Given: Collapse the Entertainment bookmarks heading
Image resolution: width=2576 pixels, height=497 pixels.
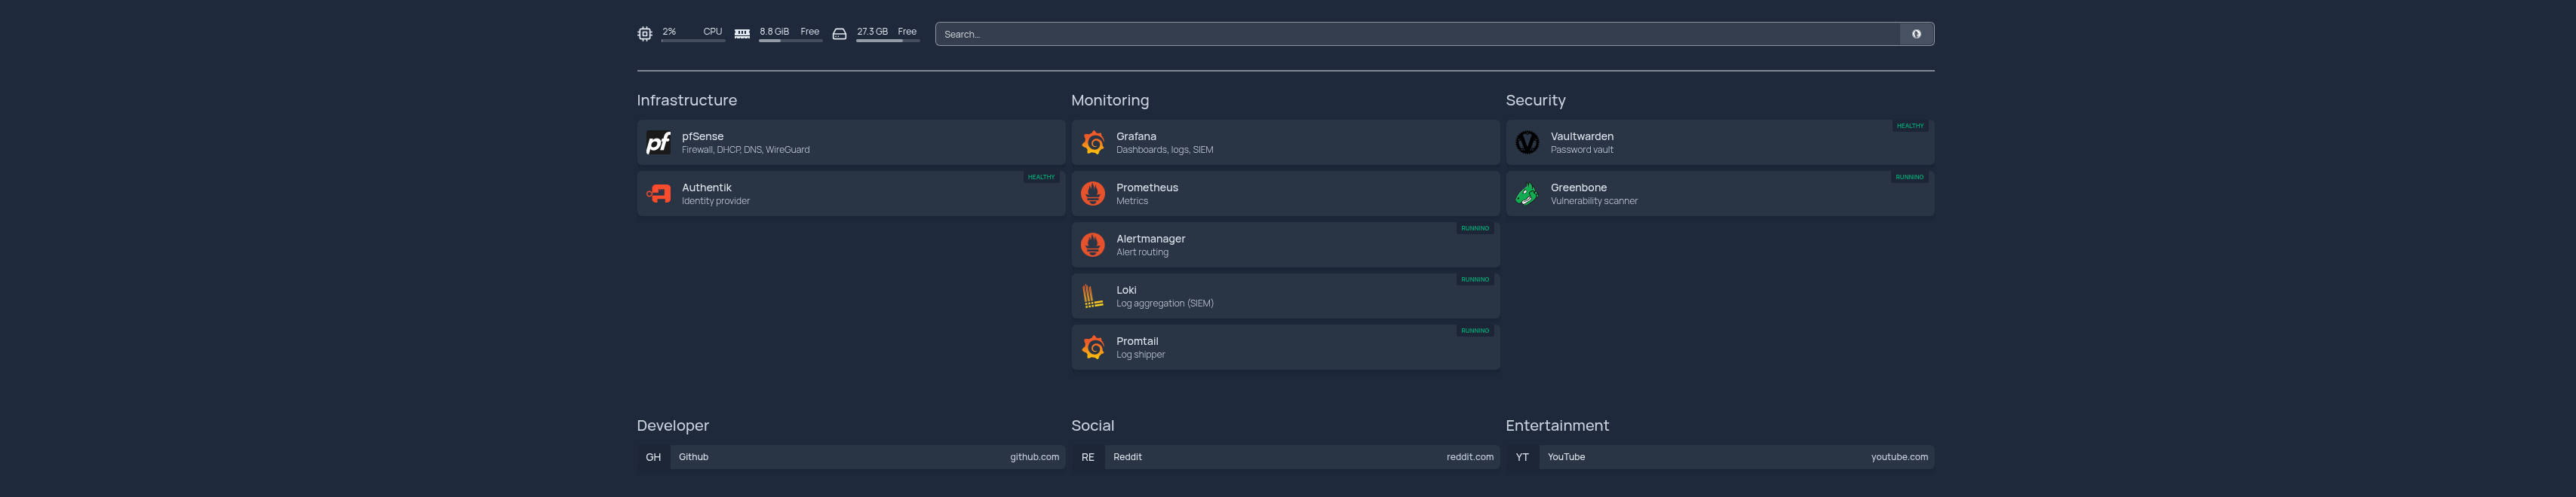Looking at the screenshot, I should [x=1558, y=425].
